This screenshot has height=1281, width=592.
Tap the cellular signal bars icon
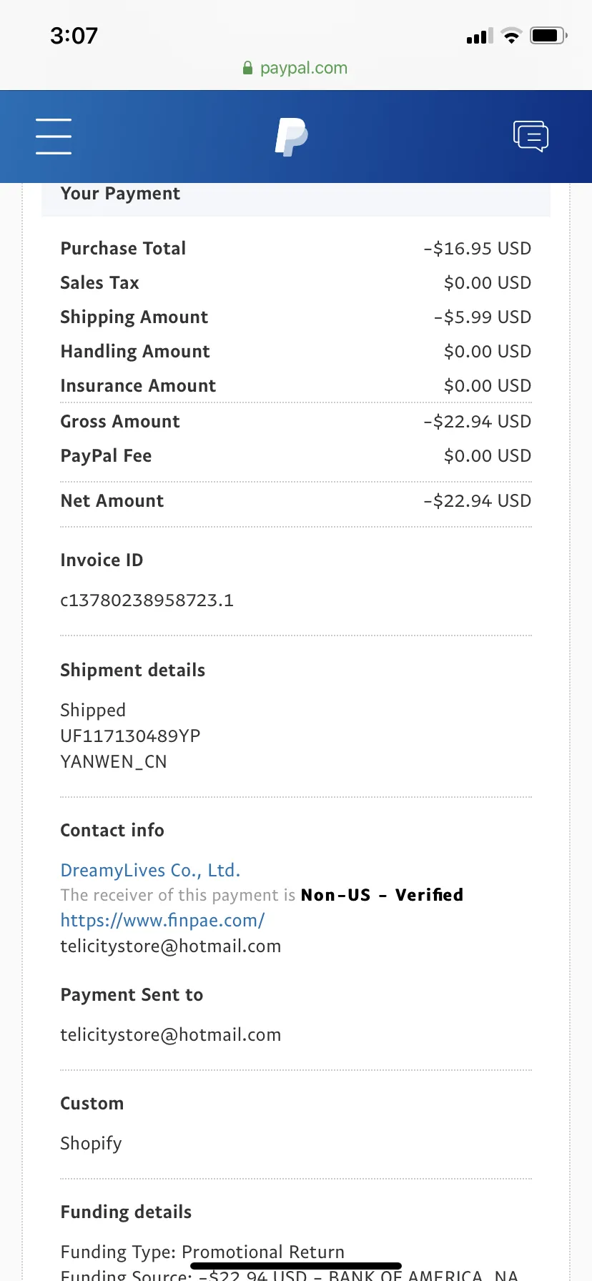coord(480,36)
